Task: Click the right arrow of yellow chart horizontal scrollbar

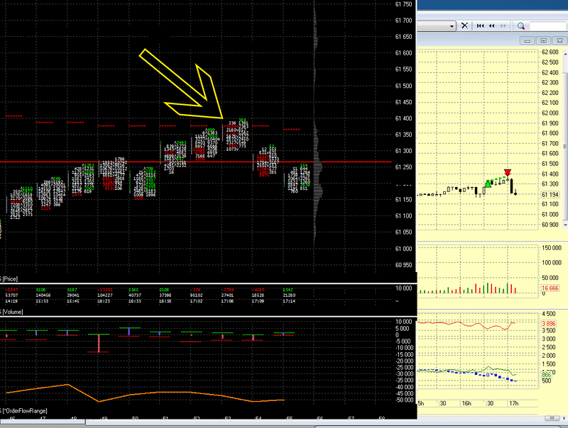Action: click(564, 418)
